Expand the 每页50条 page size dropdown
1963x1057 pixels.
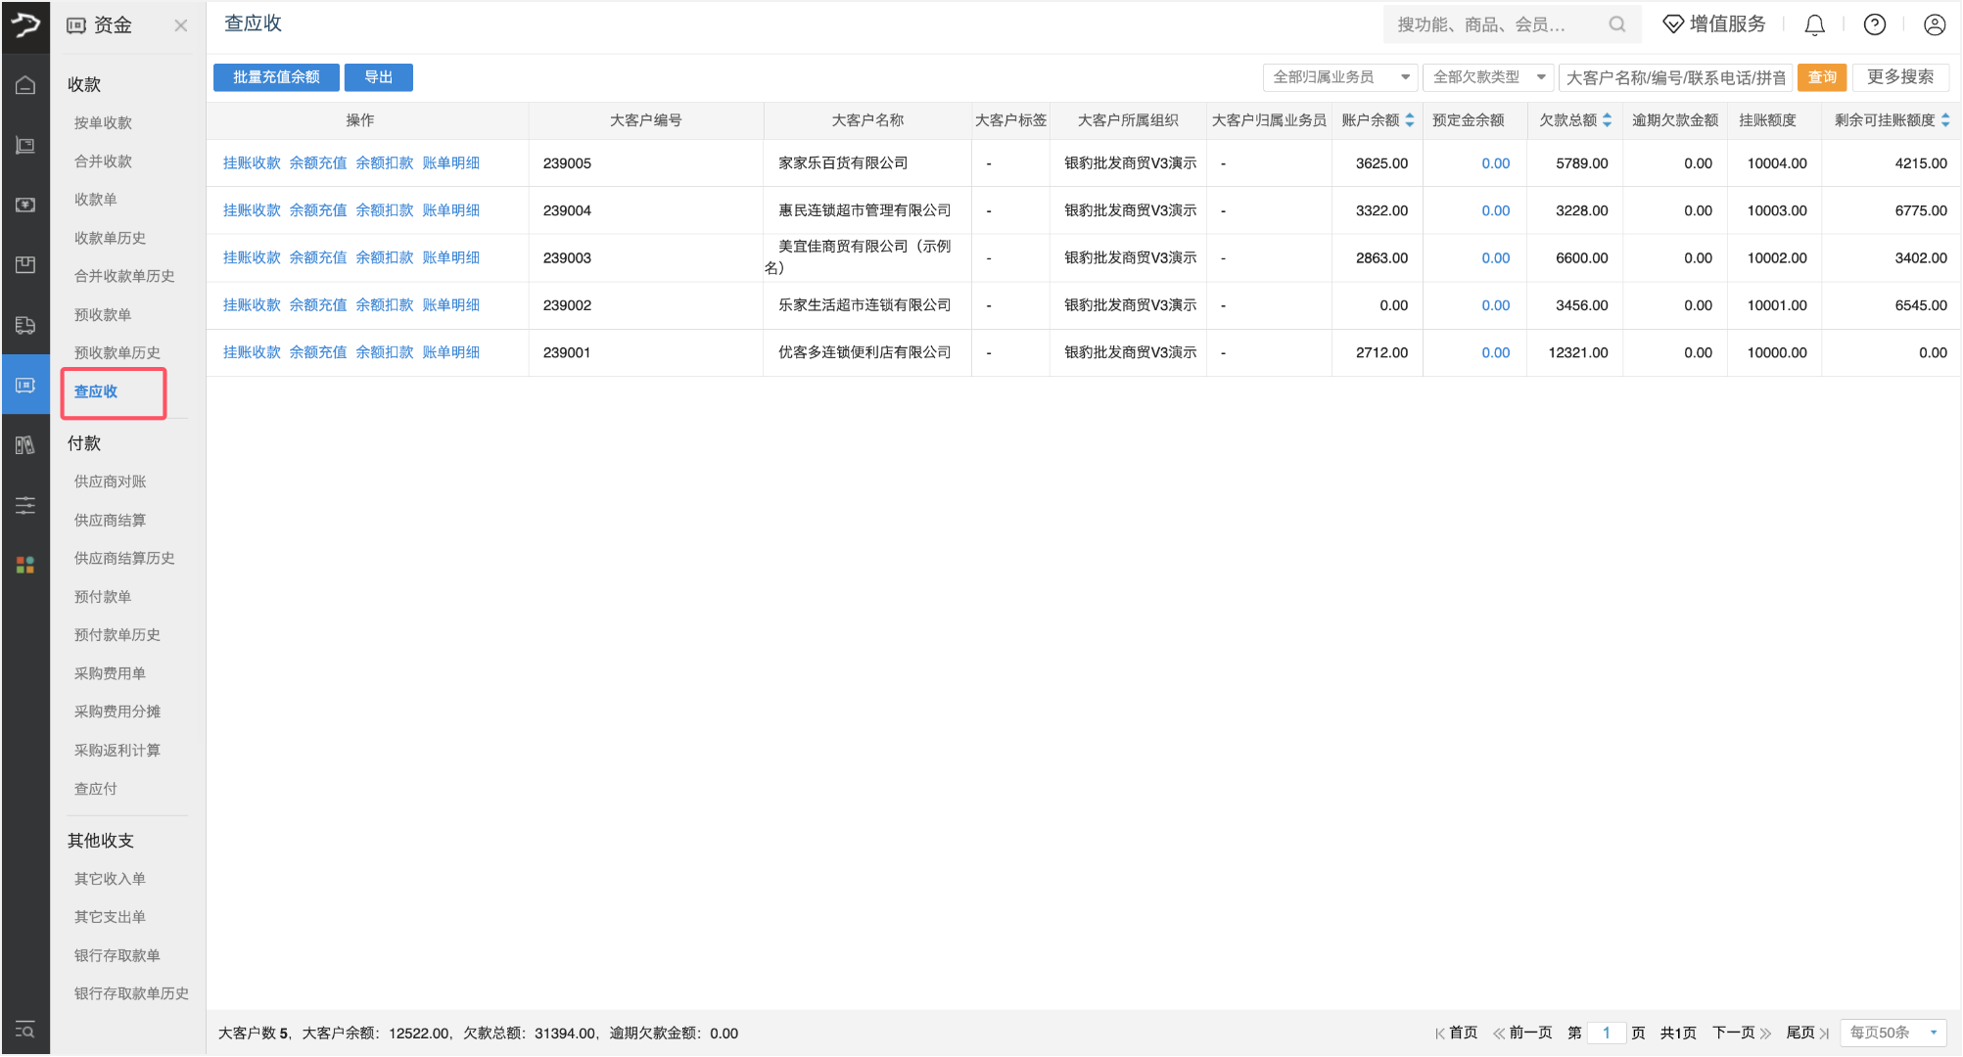1893,1033
